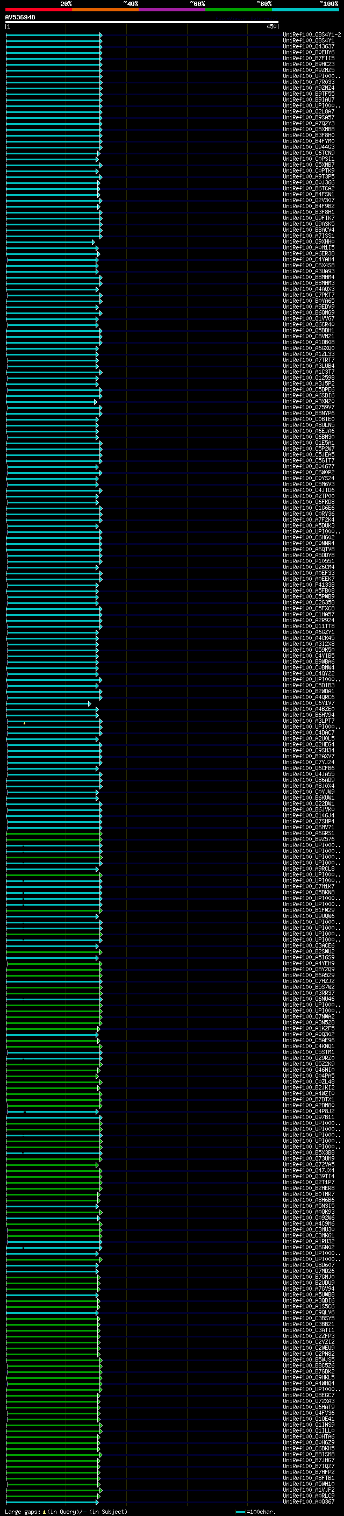Select label UniRef100_Q47JX4

click(x=309, y=1171)
